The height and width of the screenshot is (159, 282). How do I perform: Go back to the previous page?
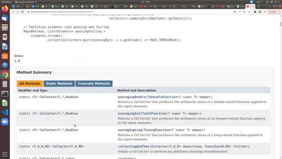click(13, 12)
